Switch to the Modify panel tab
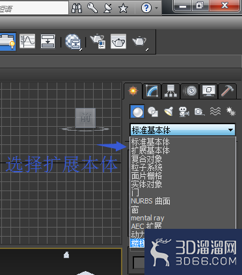Image resolution: width=242 pixels, height=275 pixels. pos(152,90)
